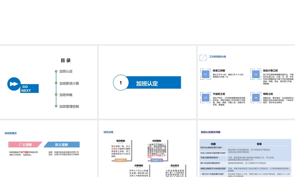This screenshot has width=295, height=177.
Task: Select the 02 badge for 综合计算工时
Action: point(255,74)
